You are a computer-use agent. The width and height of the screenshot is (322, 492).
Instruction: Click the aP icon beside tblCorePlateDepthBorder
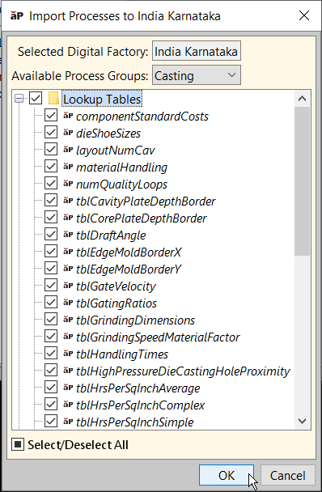68,217
